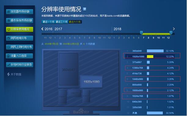Select the 最近六个月 tab
This screenshot has height=116, width=187.
[75, 22]
